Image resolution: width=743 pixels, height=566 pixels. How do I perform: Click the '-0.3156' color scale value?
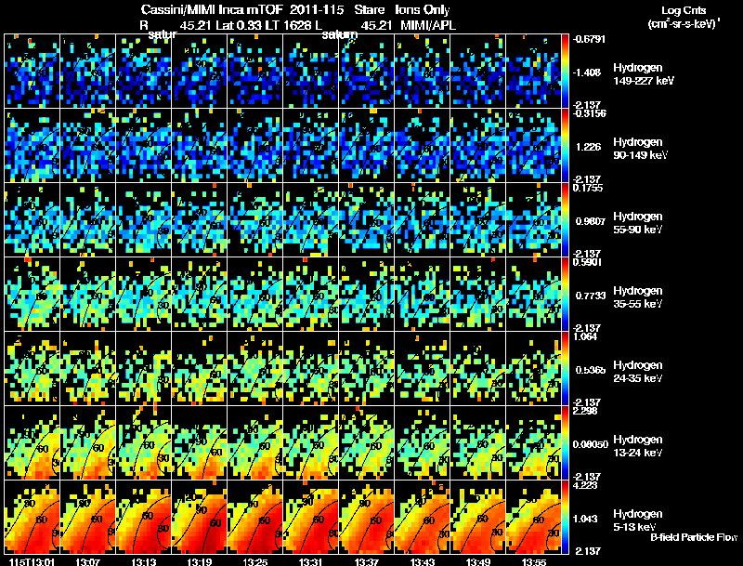pos(589,113)
